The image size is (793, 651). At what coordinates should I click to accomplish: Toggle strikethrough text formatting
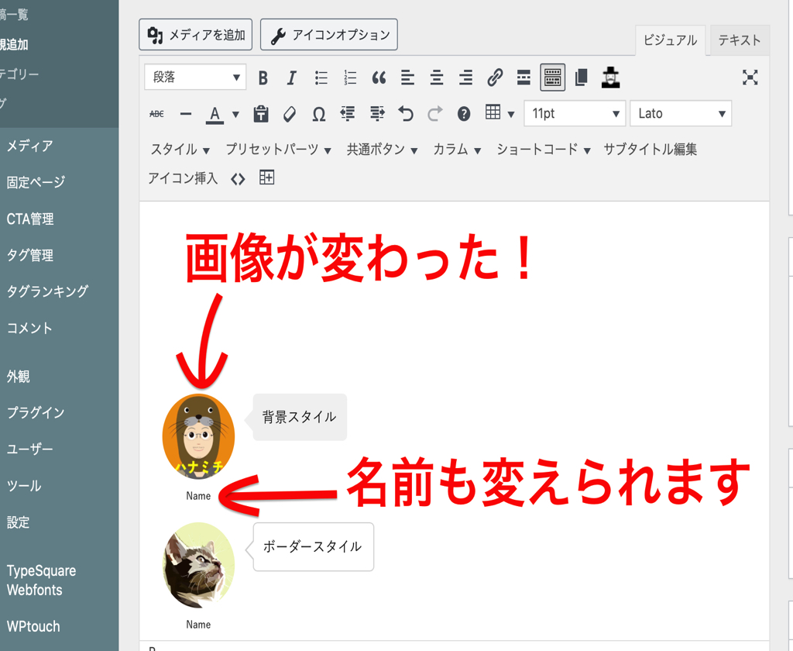156,114
